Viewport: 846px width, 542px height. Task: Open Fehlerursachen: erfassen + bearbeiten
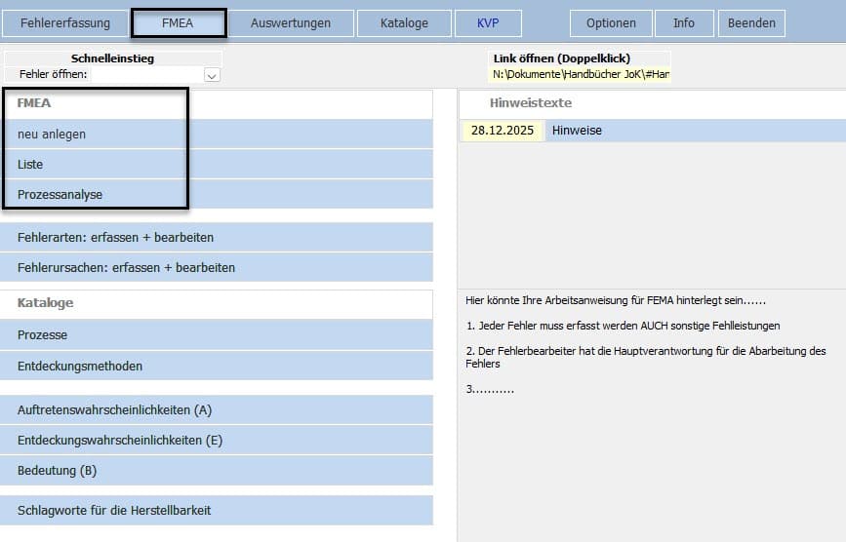coord(126,267)
